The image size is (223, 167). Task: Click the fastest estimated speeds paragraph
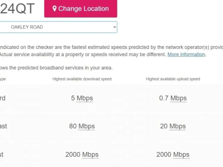coord(110,48)
